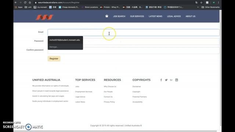Open LinkedIn icon in footer
The width and height of the screenshot is (235, 132).
coord(177,80)
